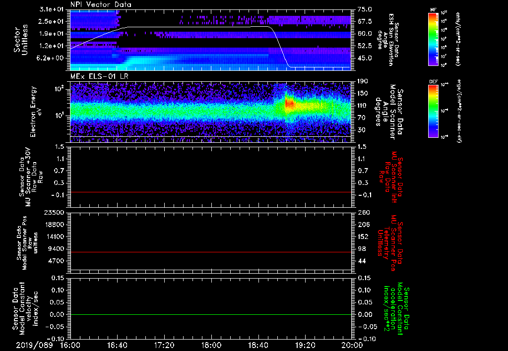Select the Model Scanner Angle degrees axis title
This screenshot has width=508, height=351.
click(390, 112)
